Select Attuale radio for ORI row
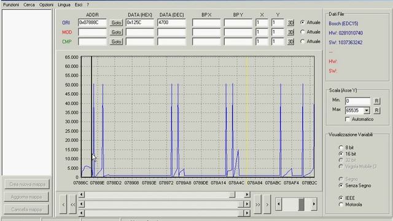393x221 pixels. pos(303,22)
